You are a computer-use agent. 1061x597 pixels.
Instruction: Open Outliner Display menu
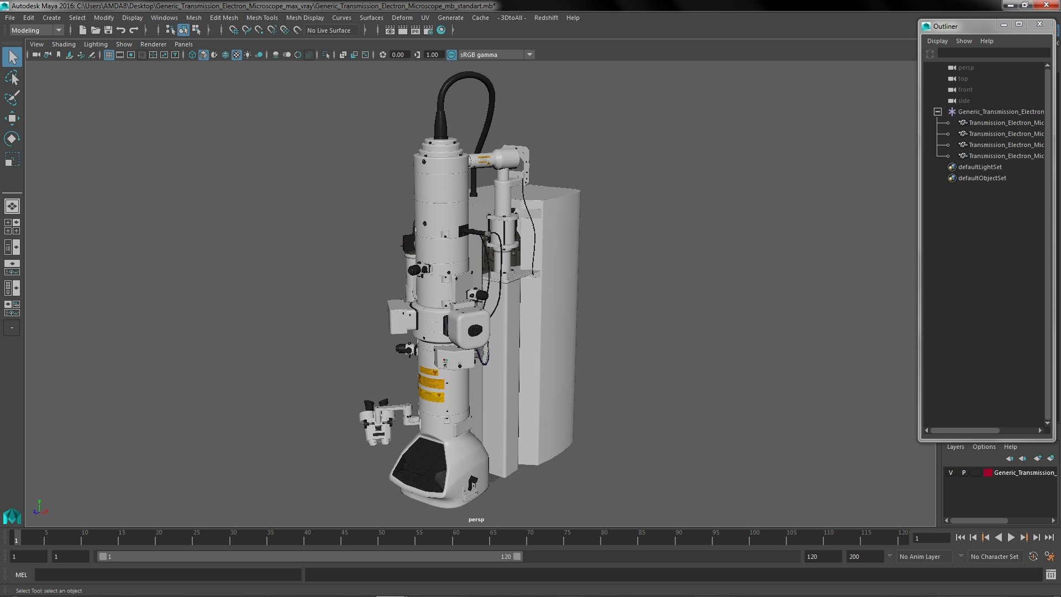point(937,41)
